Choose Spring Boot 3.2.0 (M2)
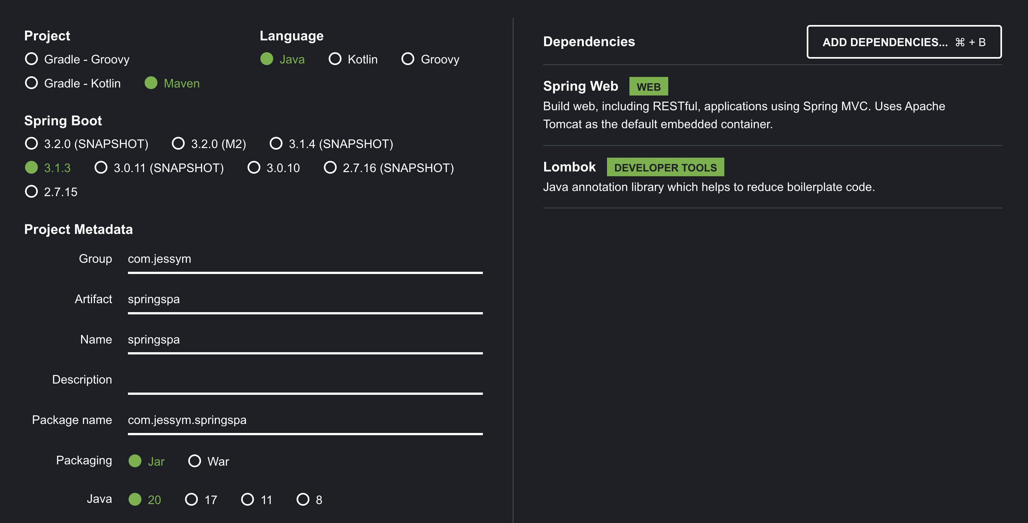 pos(209,144)
